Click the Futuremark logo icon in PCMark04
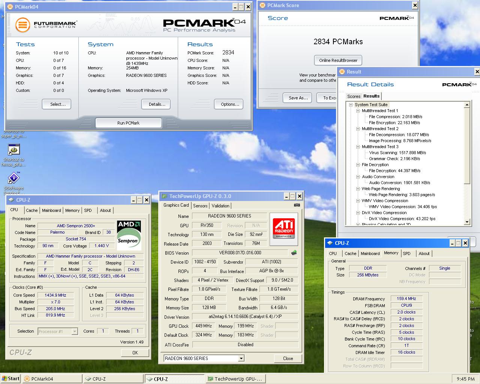The image size is (480, 384). (22, 25)
